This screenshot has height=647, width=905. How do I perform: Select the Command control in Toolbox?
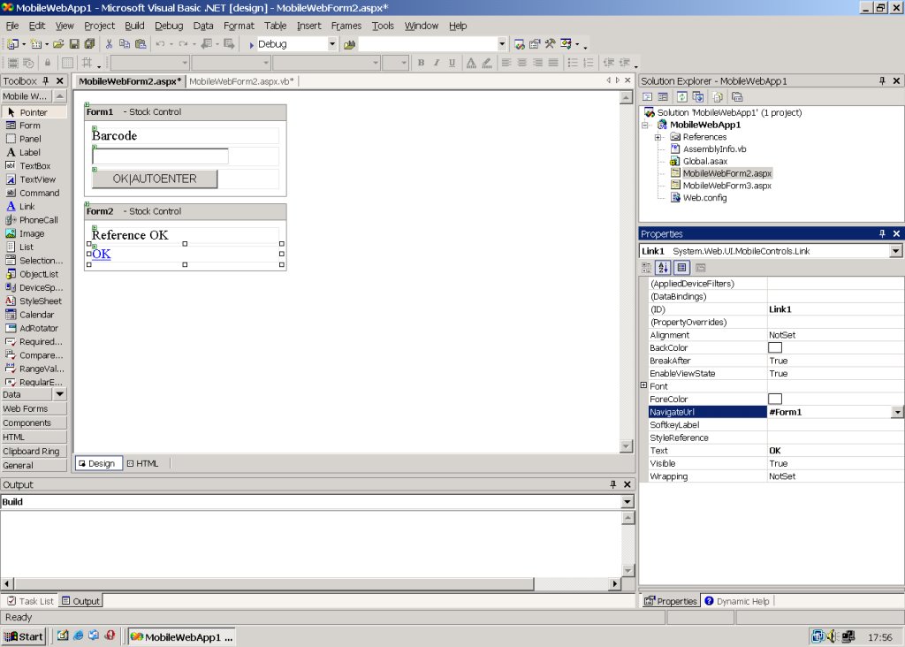click(34, 193)
